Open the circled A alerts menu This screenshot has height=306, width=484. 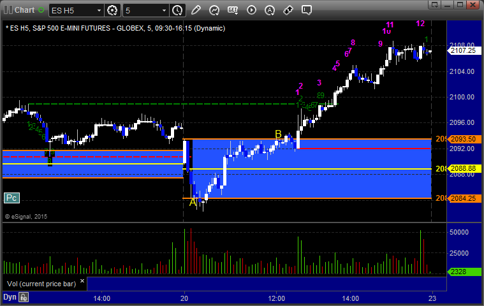point(270,10)
